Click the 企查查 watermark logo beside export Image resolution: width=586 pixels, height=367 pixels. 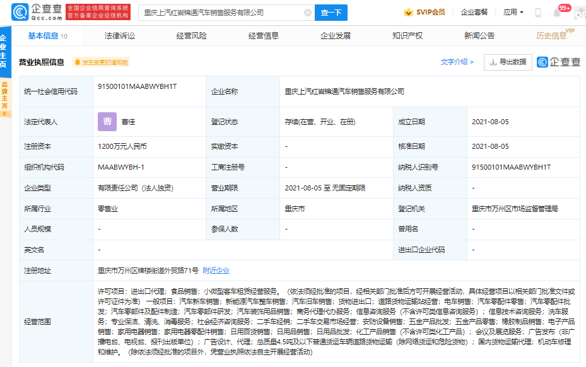point(558,62)
